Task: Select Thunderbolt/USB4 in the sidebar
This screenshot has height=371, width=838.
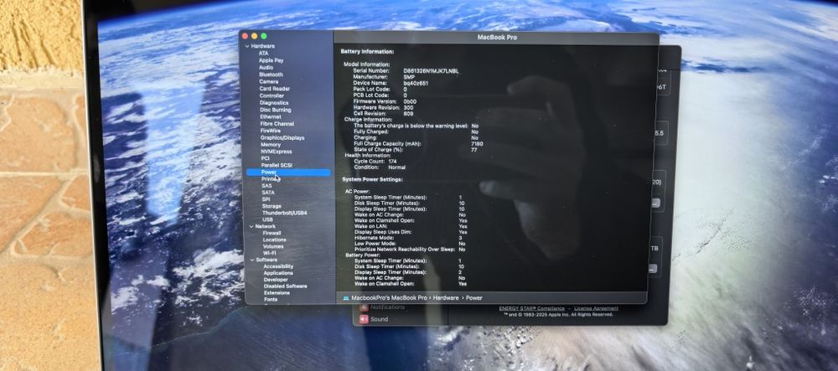Action: point(284,213)
